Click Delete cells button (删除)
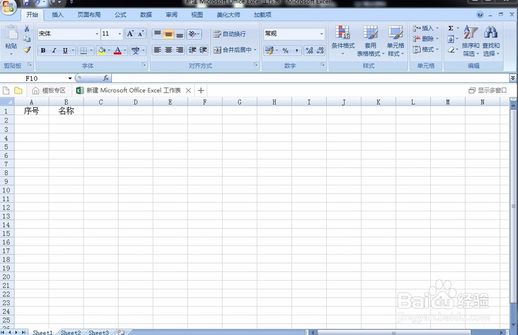The height and width of the screenshot is (335, 518). click(x=425, y=39)
